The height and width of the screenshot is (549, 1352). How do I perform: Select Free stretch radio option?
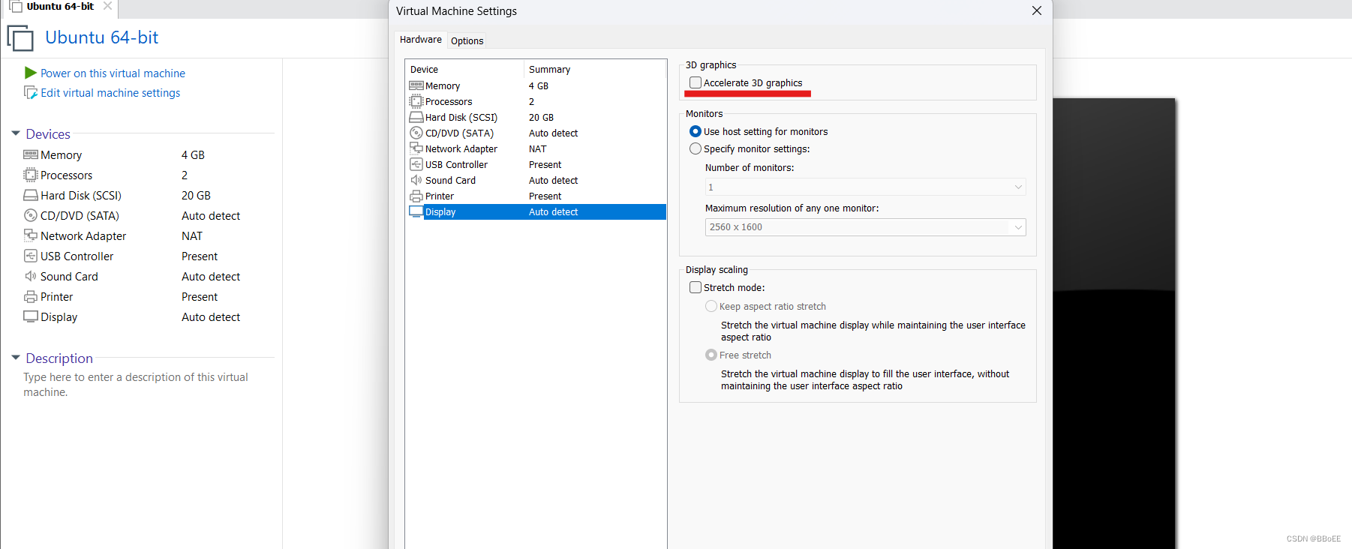tap(711, 355)
